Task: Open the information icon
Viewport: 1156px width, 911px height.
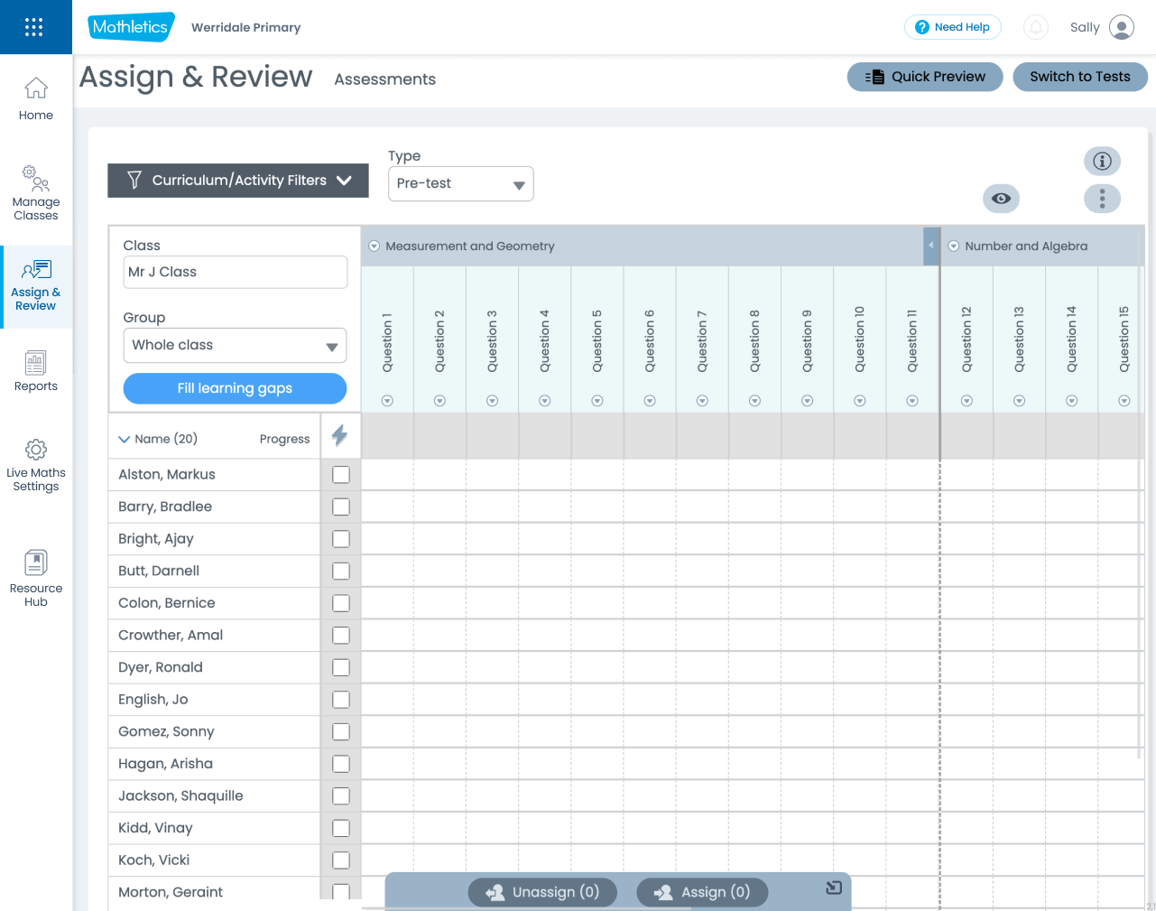Action: coord(1102,161)
